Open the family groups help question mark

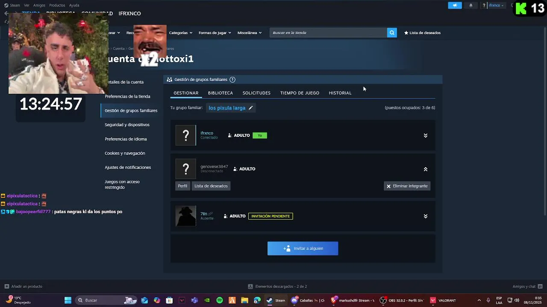[x=232, y=80]
